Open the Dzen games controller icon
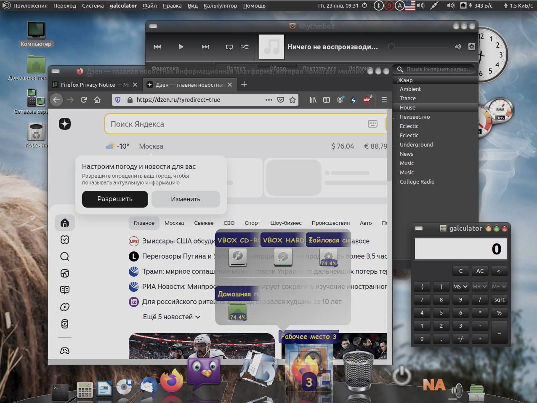 tap(65, 351)
